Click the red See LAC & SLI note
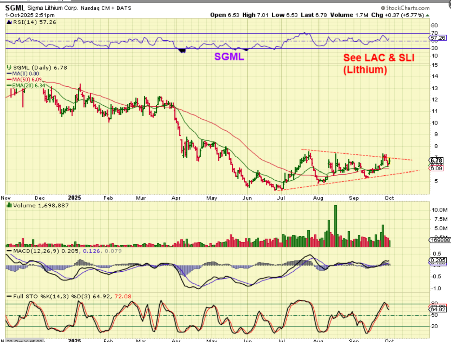 pos(379,58)
